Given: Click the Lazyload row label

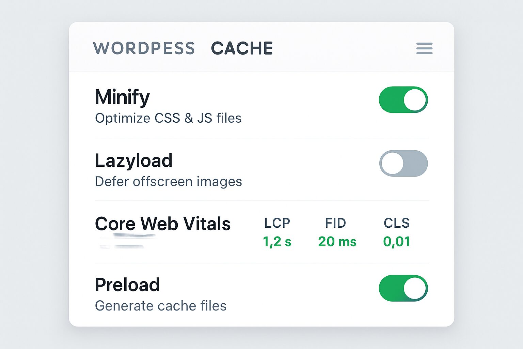Looking at the screenshot, I should [133, 160].
